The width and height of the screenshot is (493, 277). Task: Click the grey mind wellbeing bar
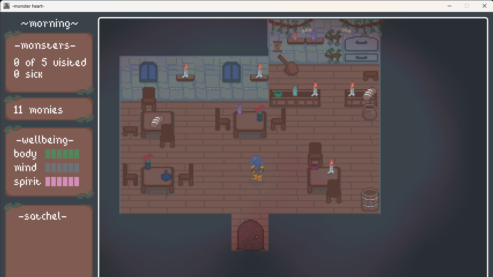pos(62,168)
